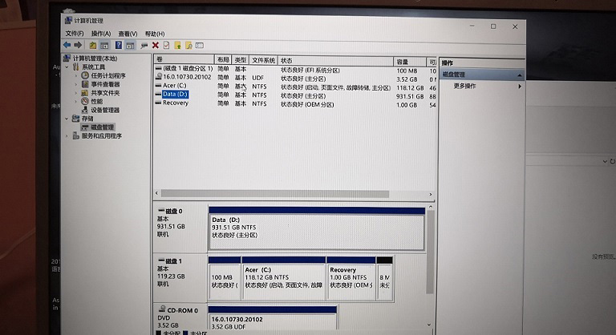Click the red X delete toolbar icon
Image resolution: width=616 pixels, height=335 pixels.
pyautogui.click(x=155, y=46)
